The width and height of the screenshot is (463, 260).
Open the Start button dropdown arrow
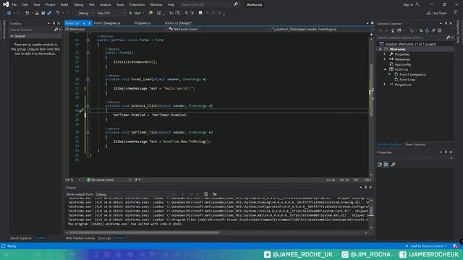tap(143, 13)
